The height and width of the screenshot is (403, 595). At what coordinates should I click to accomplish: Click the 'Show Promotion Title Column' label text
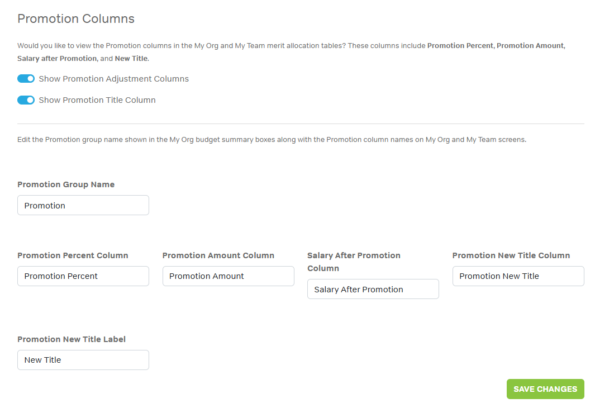point(97,100)
